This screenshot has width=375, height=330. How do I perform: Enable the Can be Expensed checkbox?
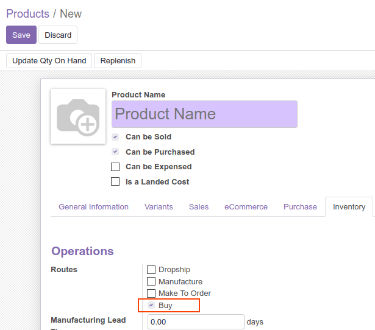point(115,167)
